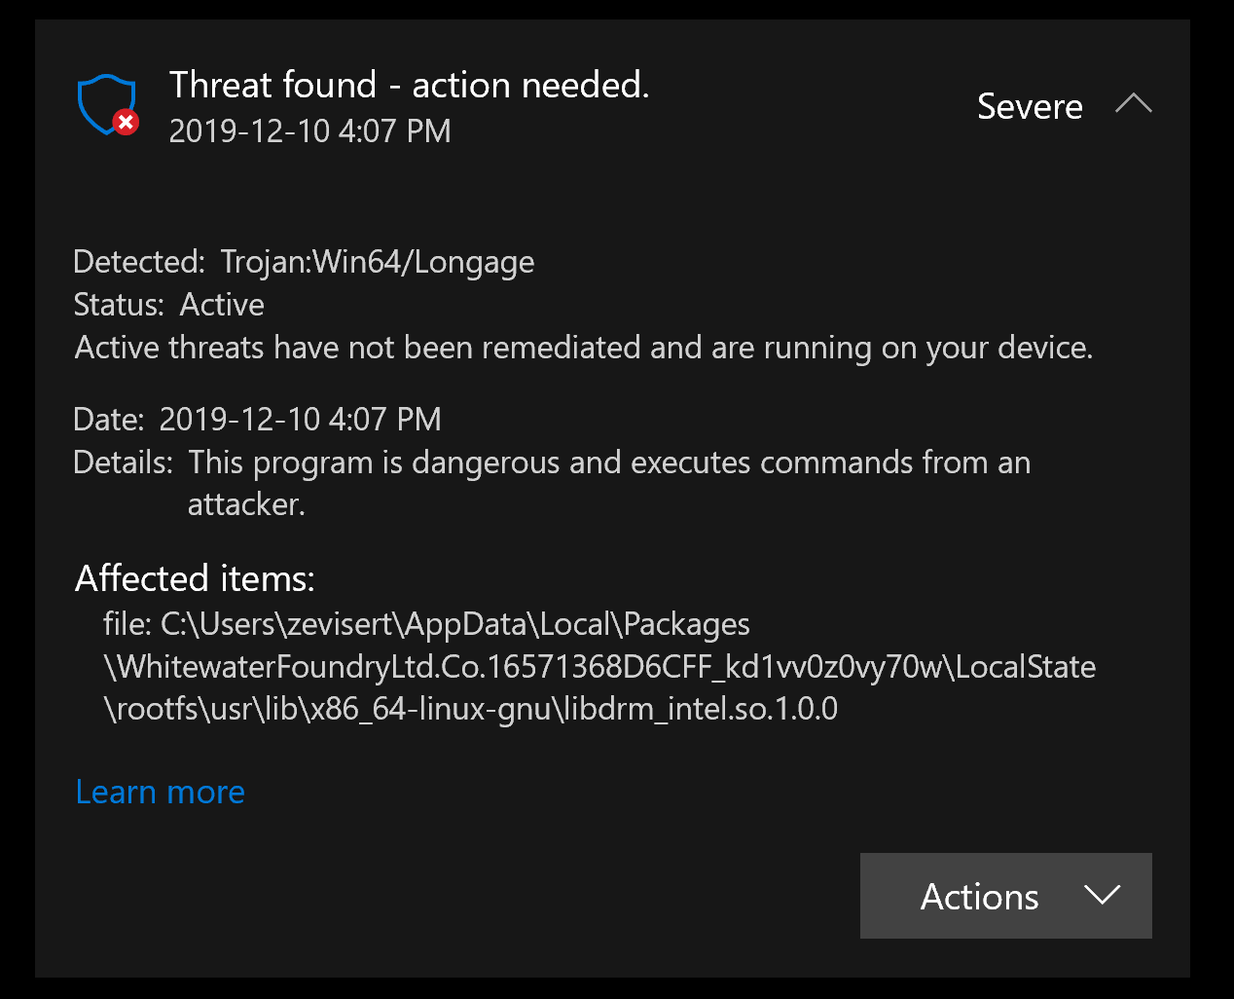Click the 'Detected:' label
Viewport: 1234px width, 999px height.
[x=139, y=262]
